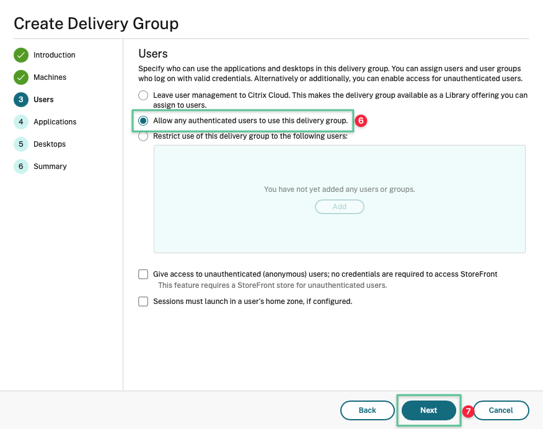Choose Restrict use to the following users

click(x=143, y=136)
